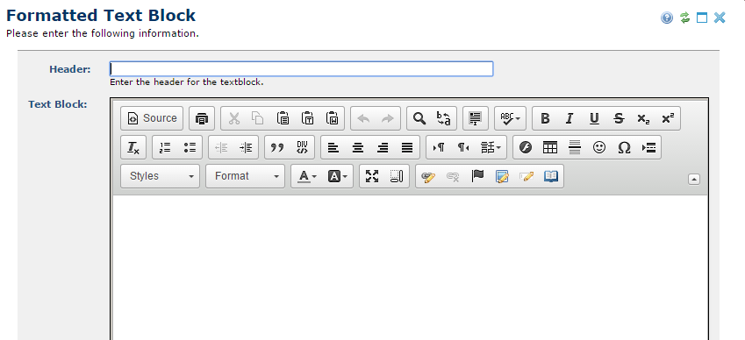Open the background color picker
Viewport: 745px width, 340px height.
click(x=337, y=176)
